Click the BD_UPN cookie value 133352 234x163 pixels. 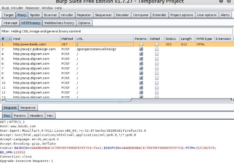coord(19,152)
